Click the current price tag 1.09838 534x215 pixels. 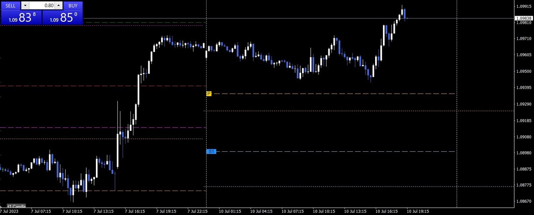pyautogui.click(x=523, y=18)
